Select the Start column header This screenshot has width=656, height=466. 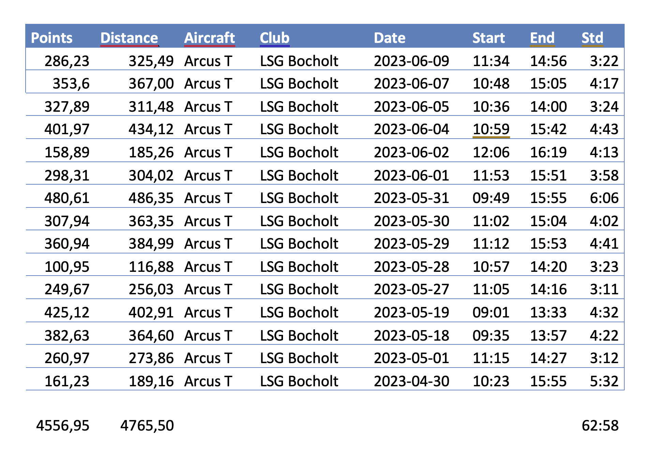pos(488,38)
